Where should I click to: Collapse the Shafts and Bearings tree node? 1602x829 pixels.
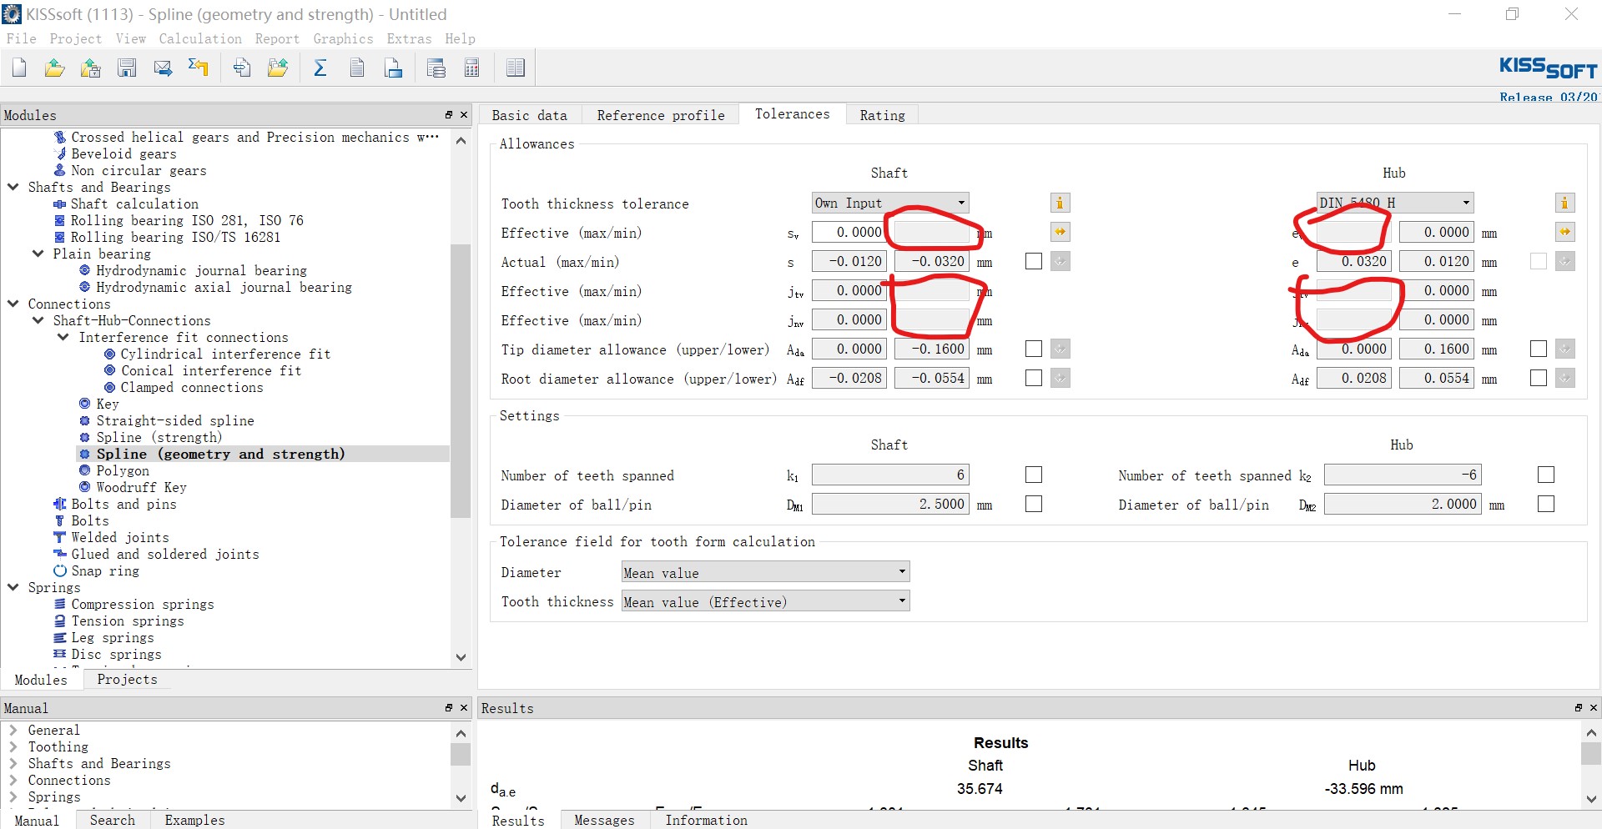(x=13, y=187)
